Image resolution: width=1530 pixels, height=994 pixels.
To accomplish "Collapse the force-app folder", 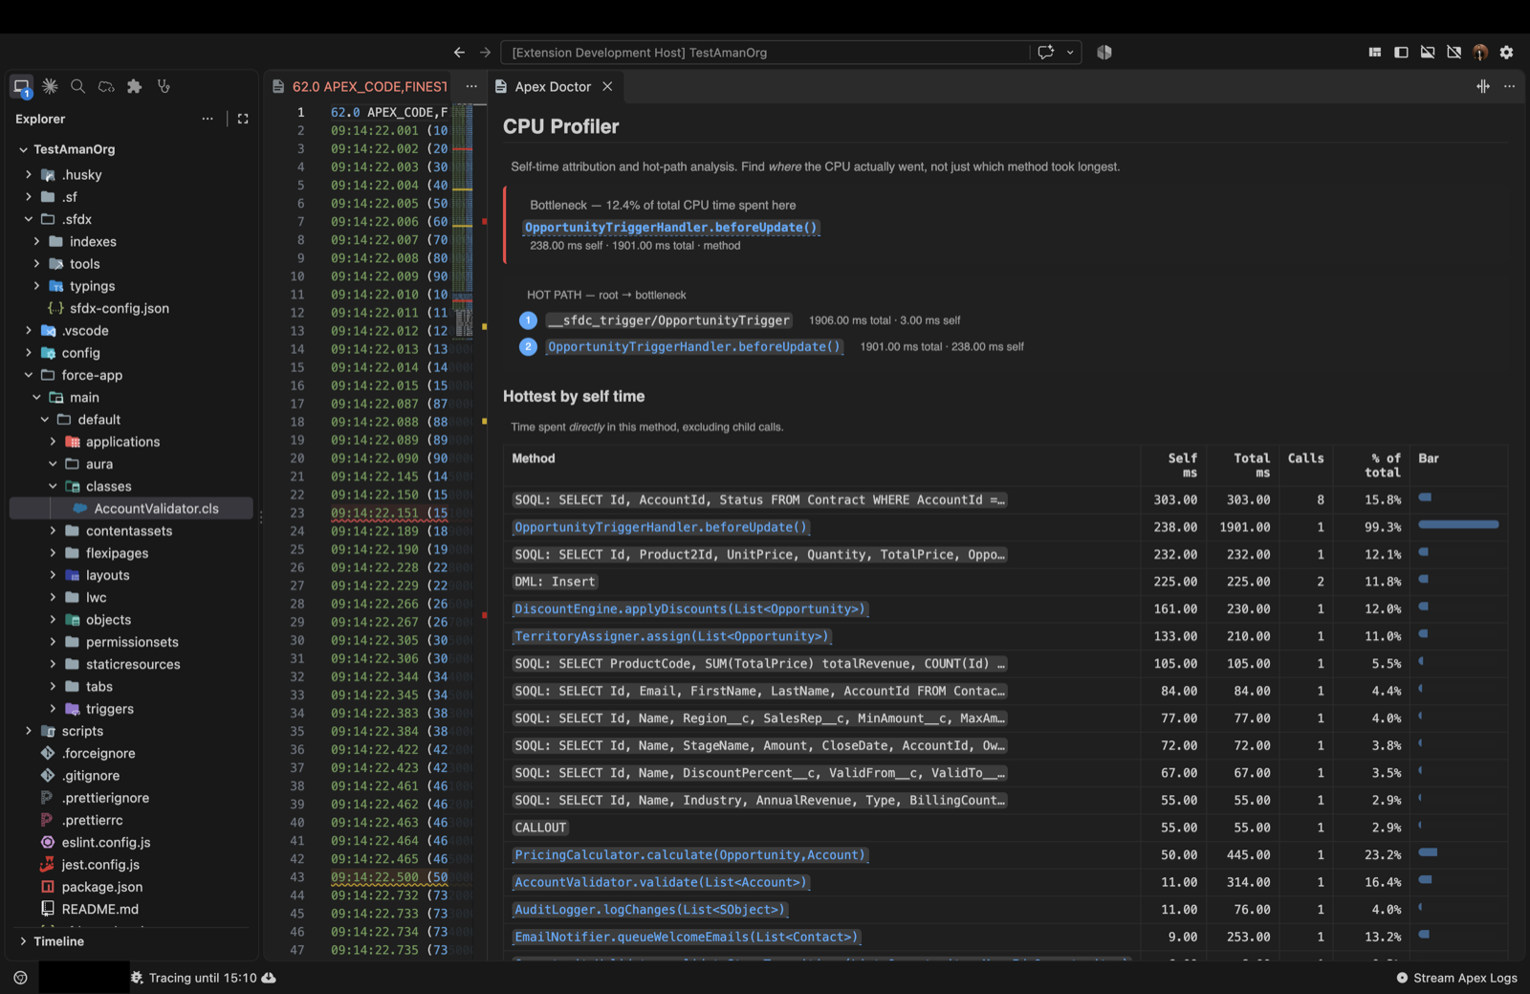I will [x=29, y=375].
